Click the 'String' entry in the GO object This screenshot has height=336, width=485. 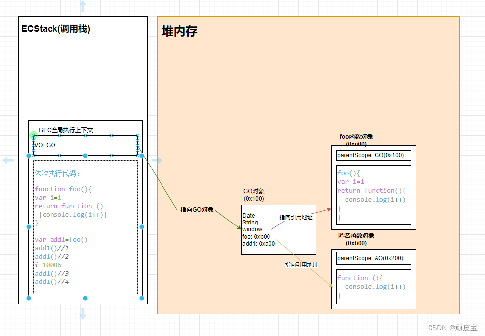(x=250, y=223)
